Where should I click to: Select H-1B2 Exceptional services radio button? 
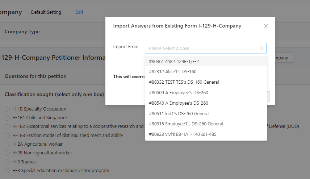pos(7,127)
